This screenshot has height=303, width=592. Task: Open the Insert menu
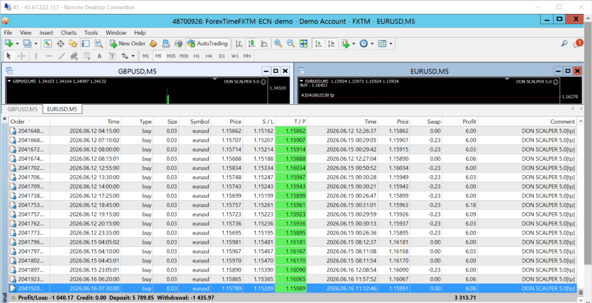(x=46, y=32)
